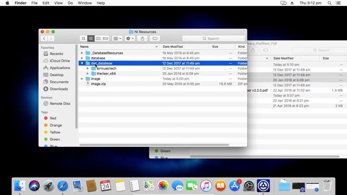Open the Help menu
Viewport: 347px width, 195px height.
(101, 3)
